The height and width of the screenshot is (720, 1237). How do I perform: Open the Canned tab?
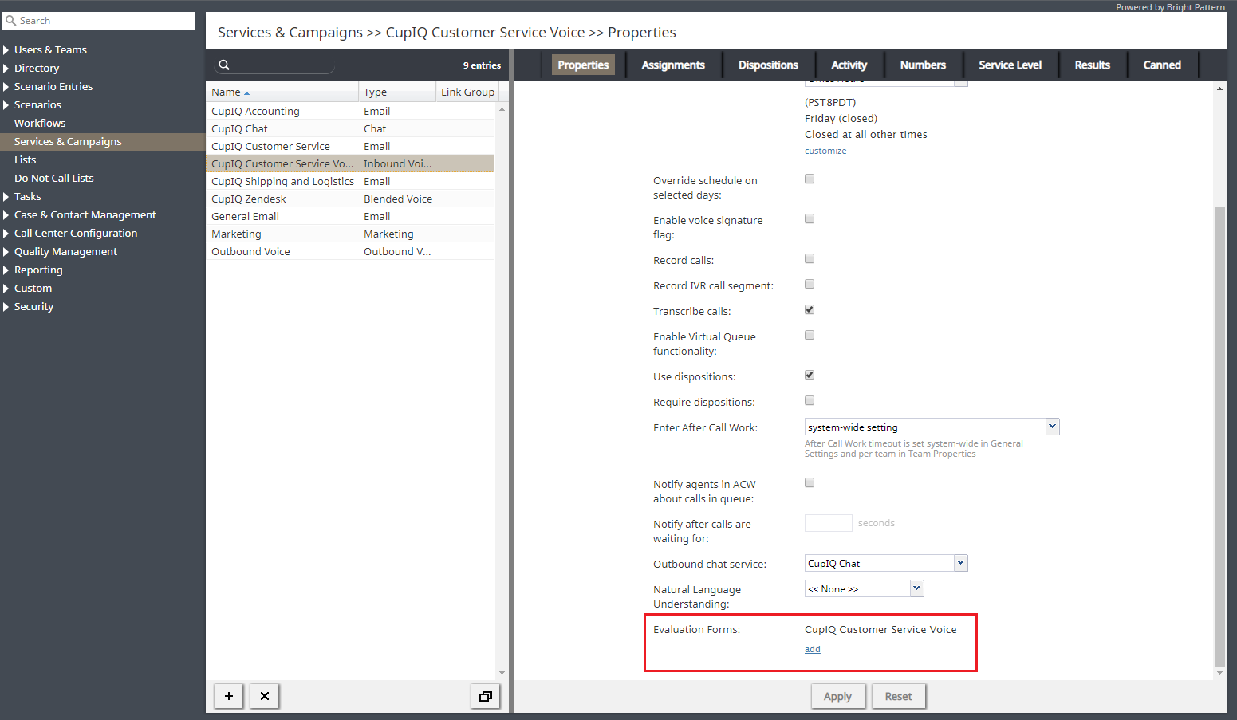point(1162,65)
